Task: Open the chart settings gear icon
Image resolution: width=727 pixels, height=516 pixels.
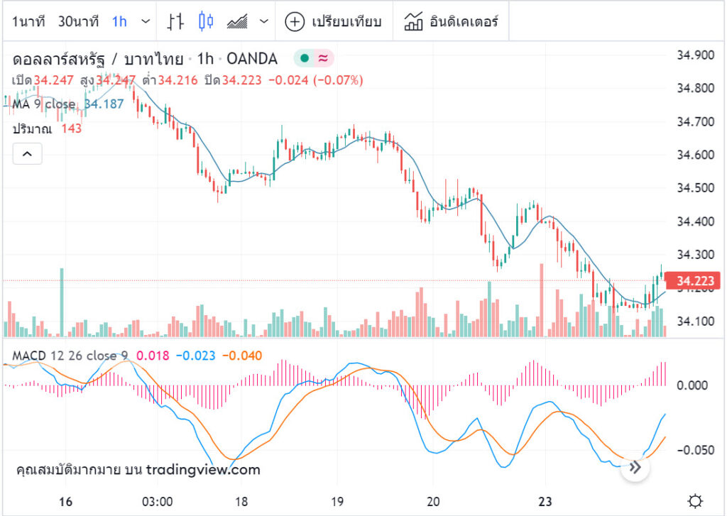Action: (695, 501)
